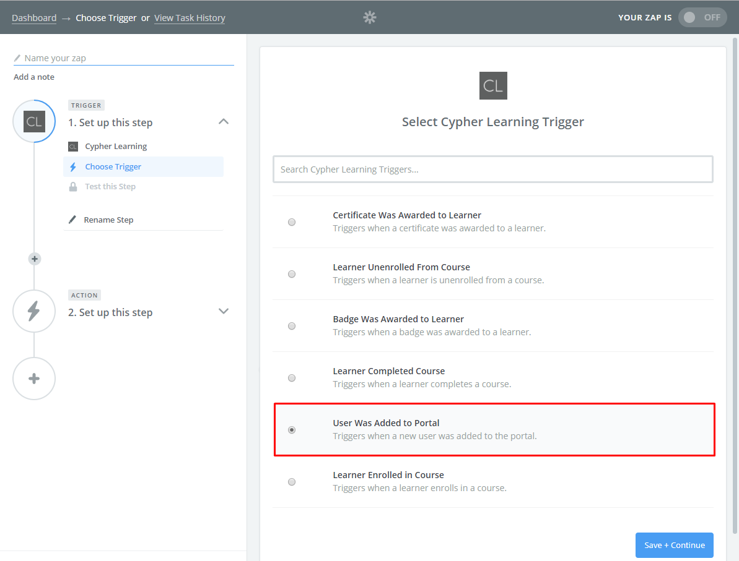
Task: Click the large plus circle to add step
Action: (34, 379)
